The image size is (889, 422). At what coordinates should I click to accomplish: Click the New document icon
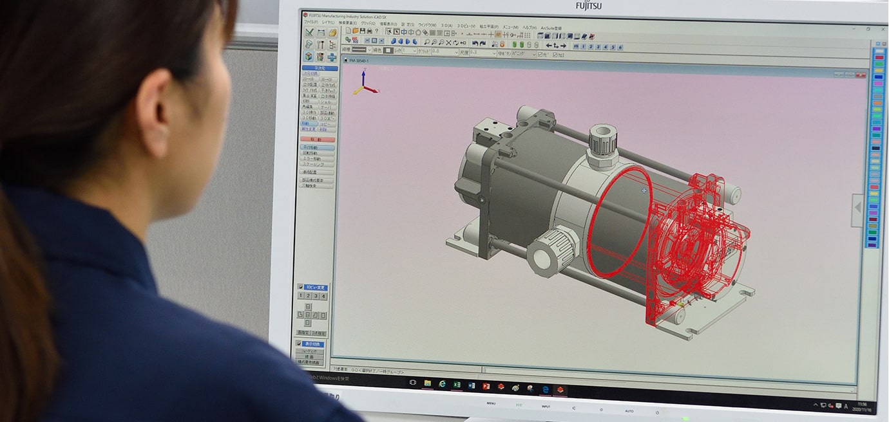click(x=348, y=30)
